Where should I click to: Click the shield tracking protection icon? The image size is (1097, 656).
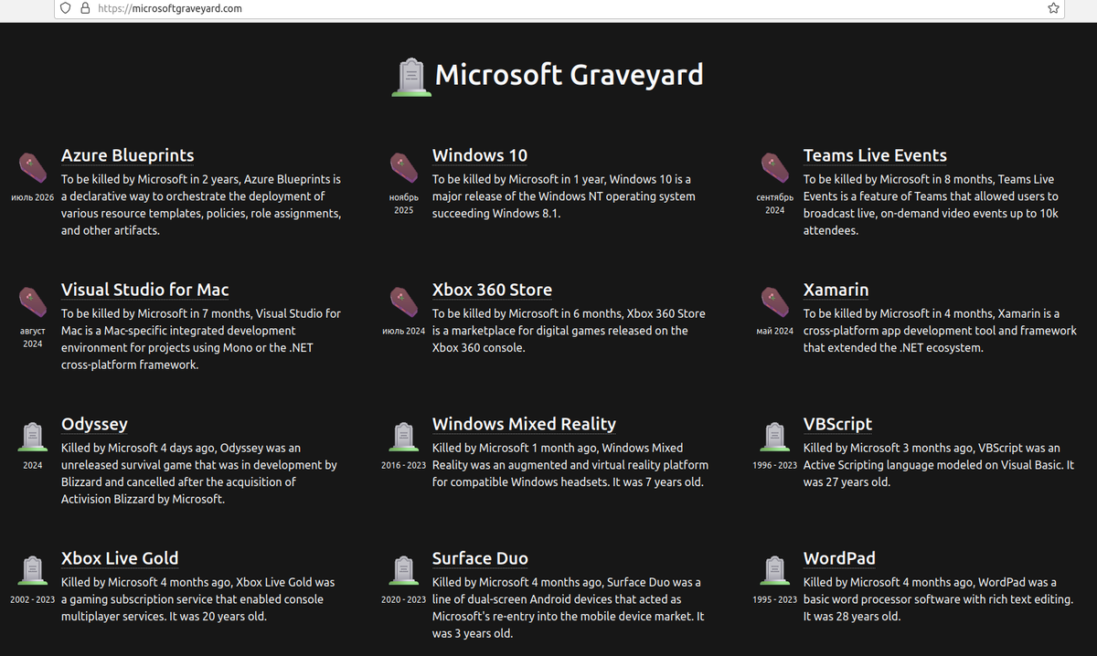pos(65,8)
